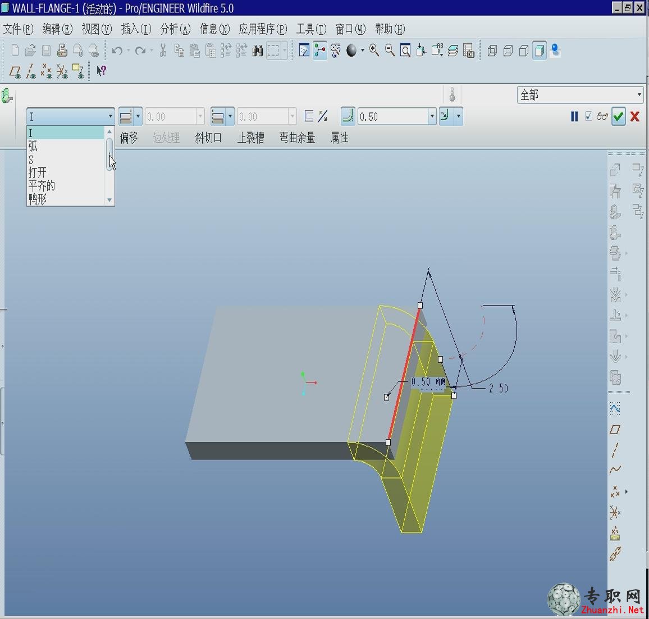Open the 弯曲余量 panel tab
The height and width of the screenshot is (619, 649).
pyautogui.click(x=297, y=138)
